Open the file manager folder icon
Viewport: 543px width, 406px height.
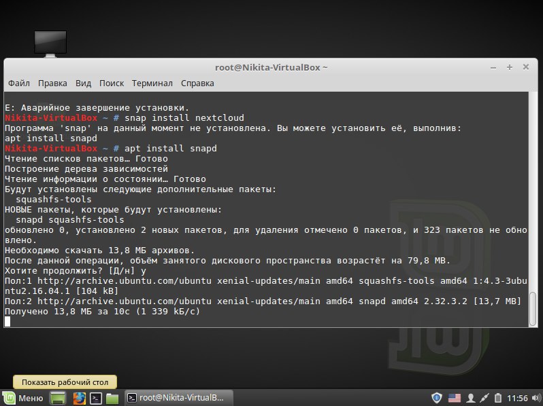click(112, 399)
